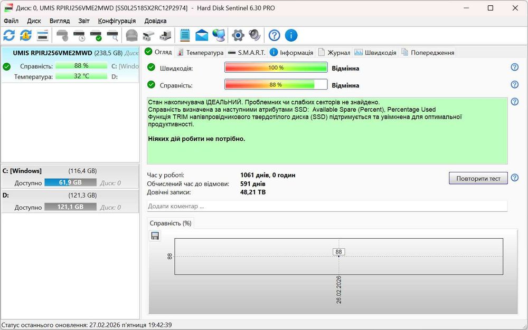Click the green check icon beside Швидкодія

151,67
